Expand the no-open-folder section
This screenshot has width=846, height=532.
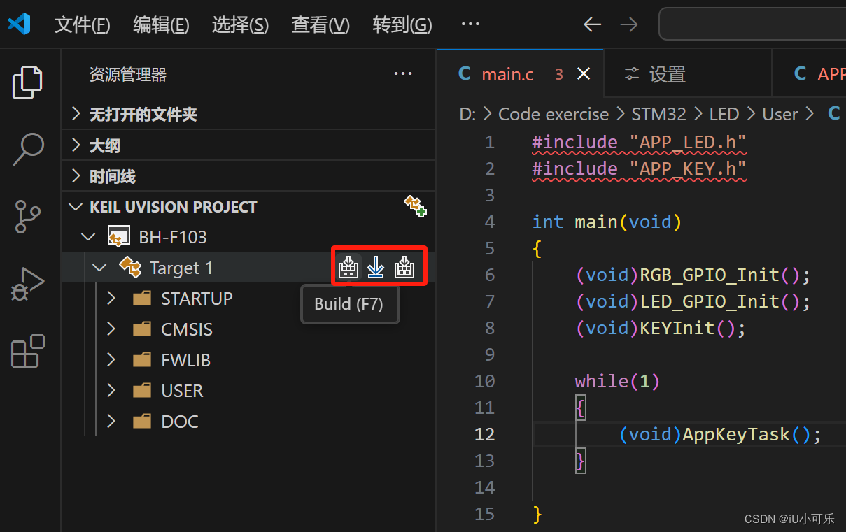(76, 114)
